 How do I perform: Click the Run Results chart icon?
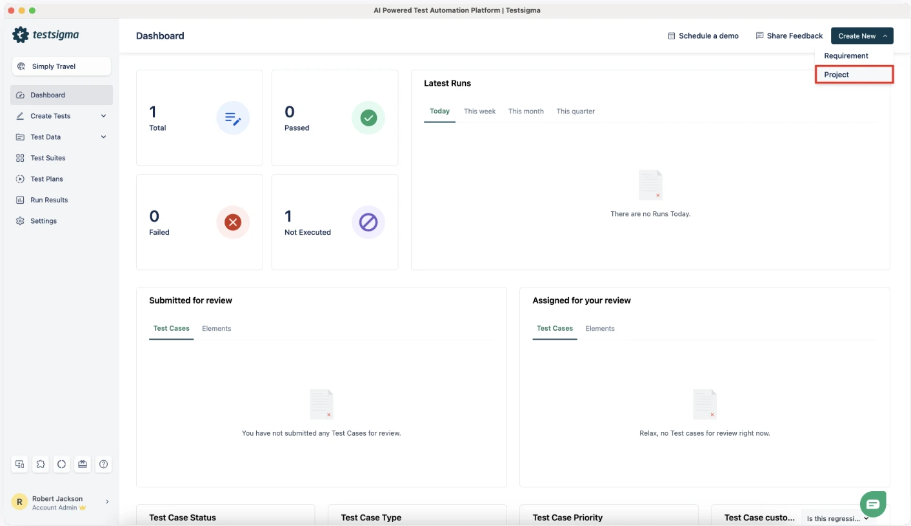click(x=20, y=200)
